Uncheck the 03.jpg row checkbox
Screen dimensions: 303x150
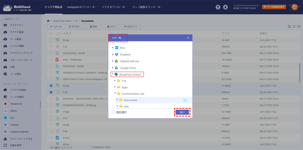click(x=51, y=86)
